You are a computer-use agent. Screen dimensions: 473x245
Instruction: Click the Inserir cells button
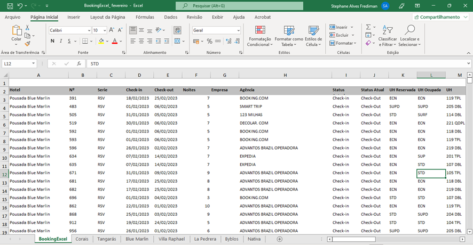click(x=338, y=27)
